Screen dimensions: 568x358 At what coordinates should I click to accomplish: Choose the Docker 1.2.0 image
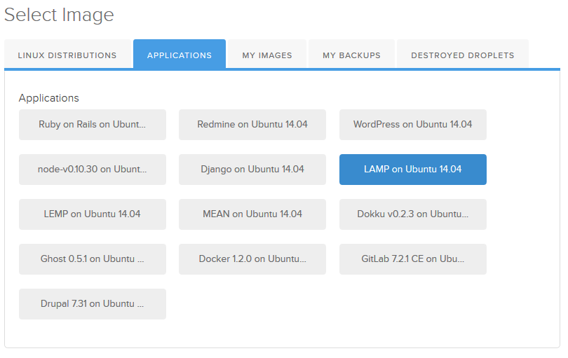click(x=252, y=259)
